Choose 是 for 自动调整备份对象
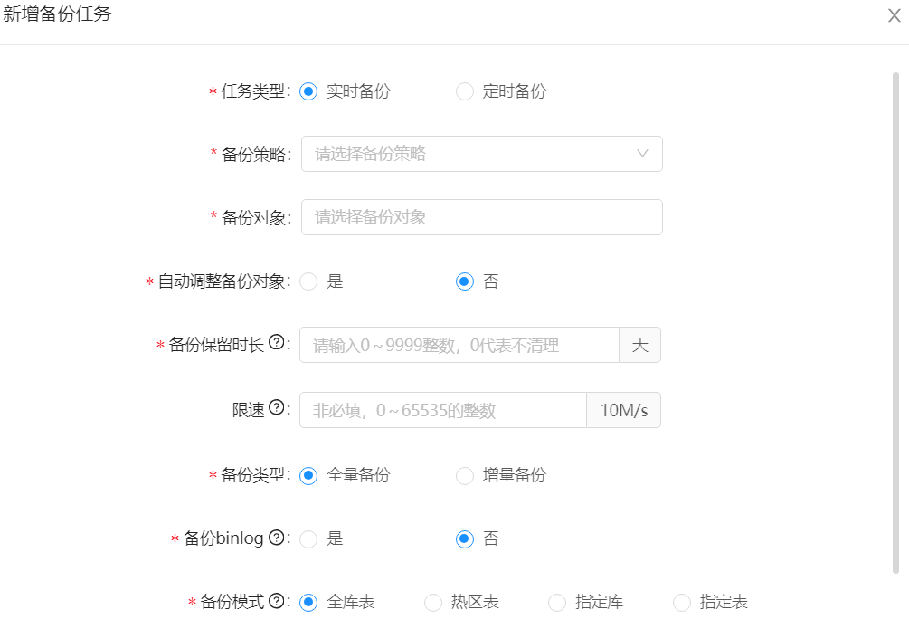This screenshot has width=909, height=629. click(309, 281)
